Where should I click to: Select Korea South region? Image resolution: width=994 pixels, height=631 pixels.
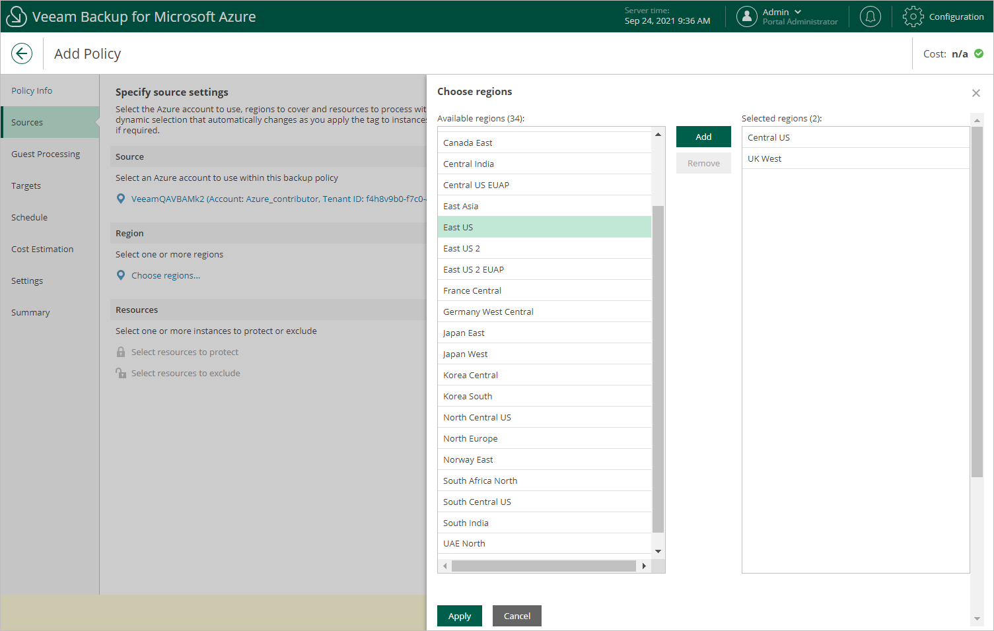pos(545,396)
